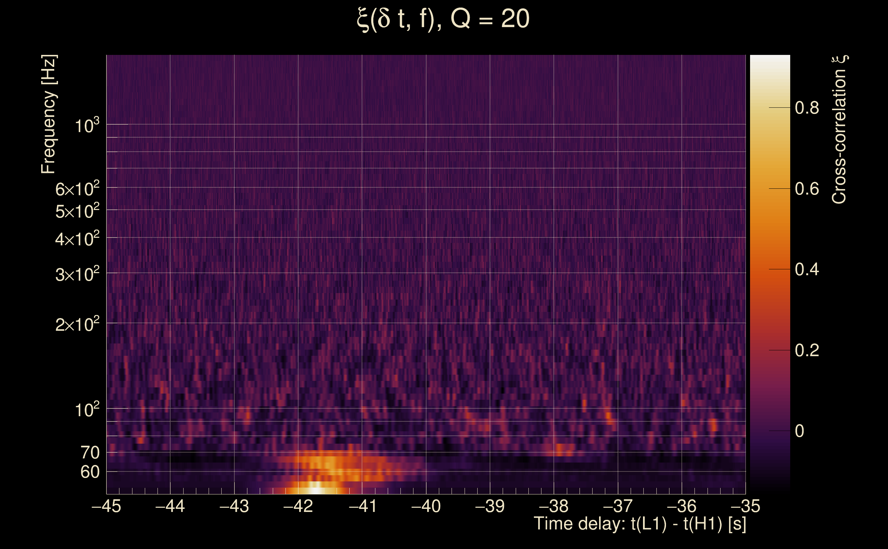Viewport: 888px width, 549px height.
Task: Click the Cross-correlation ξ colorbar label
Action: point(839,130)
